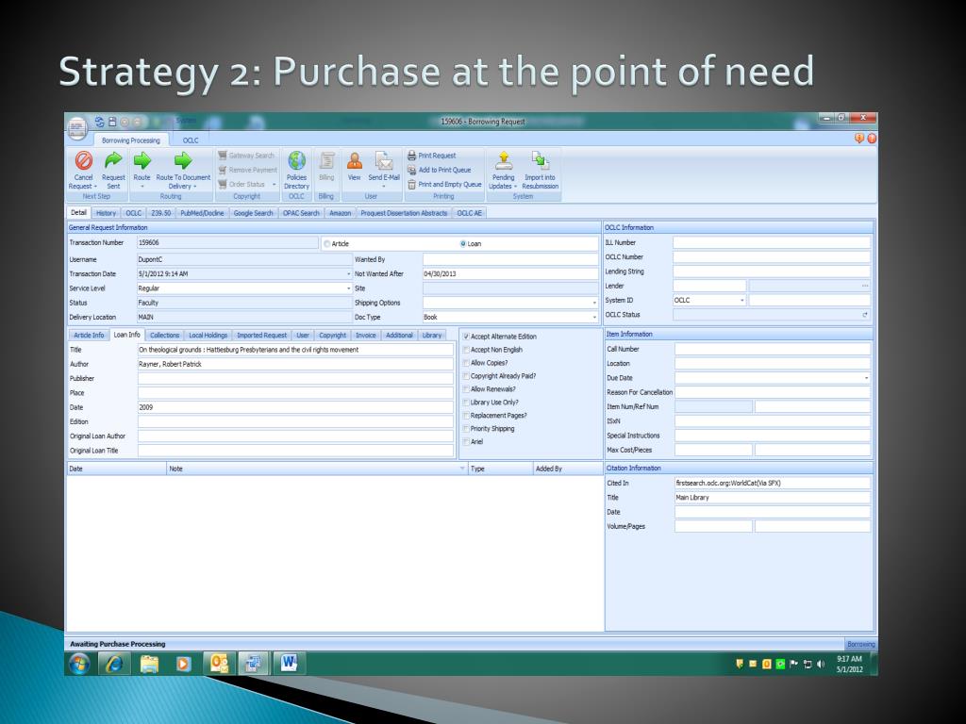This screenshot has height=724, width=966.
Task: Check Allow Renewals?
Action: point(466,389)
